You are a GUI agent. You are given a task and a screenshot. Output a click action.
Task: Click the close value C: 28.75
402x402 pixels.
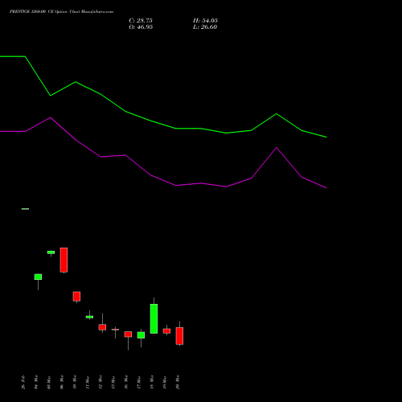click(141, 21)
